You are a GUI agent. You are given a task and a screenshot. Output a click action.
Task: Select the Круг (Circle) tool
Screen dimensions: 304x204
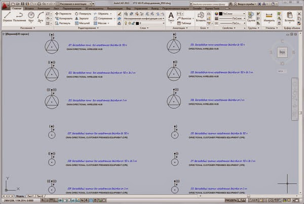31,17
